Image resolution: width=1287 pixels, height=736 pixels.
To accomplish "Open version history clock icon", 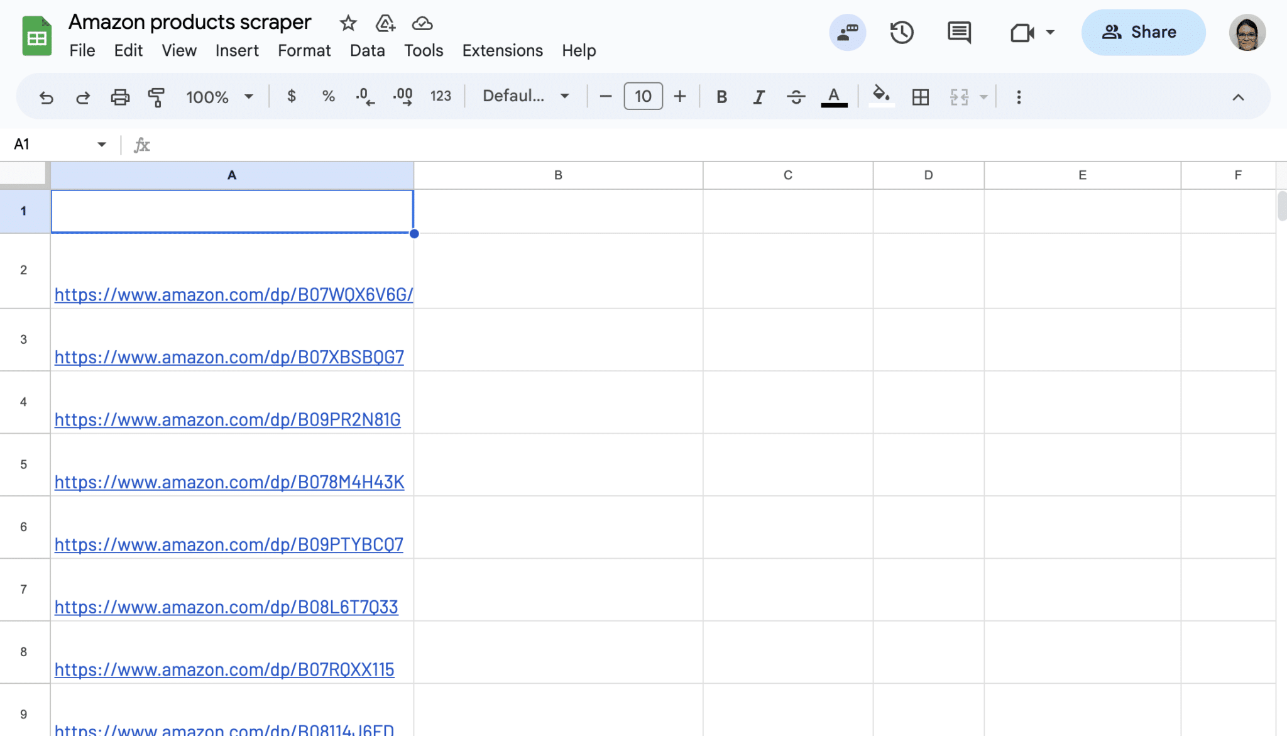I will click(x=901, y=32).
